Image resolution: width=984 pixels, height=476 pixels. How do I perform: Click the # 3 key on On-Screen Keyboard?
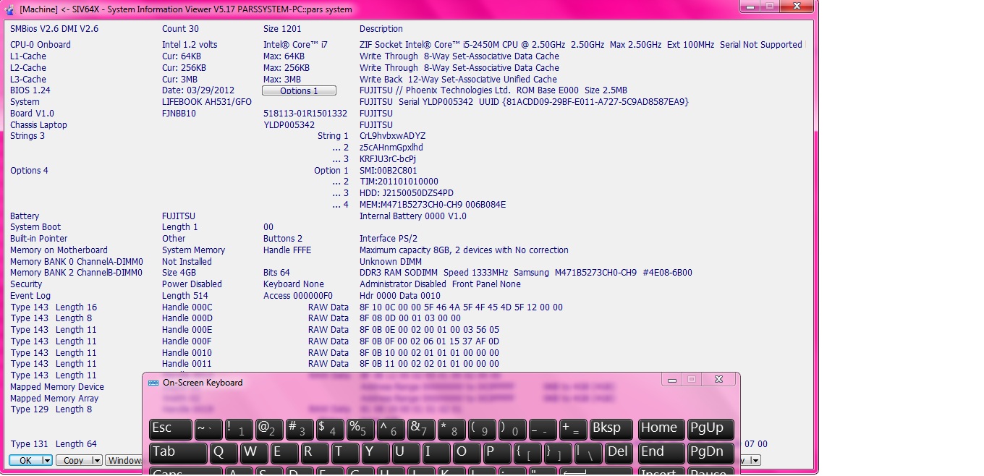[300, 429]
